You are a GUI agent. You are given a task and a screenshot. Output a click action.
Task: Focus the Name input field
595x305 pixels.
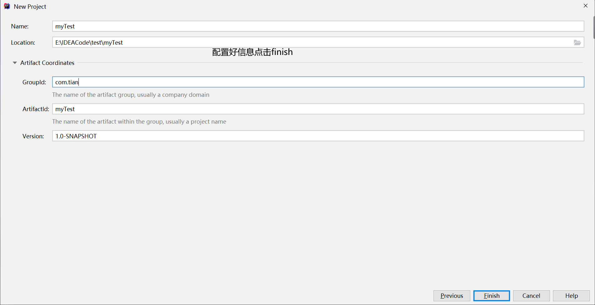(x=318, y=26)
